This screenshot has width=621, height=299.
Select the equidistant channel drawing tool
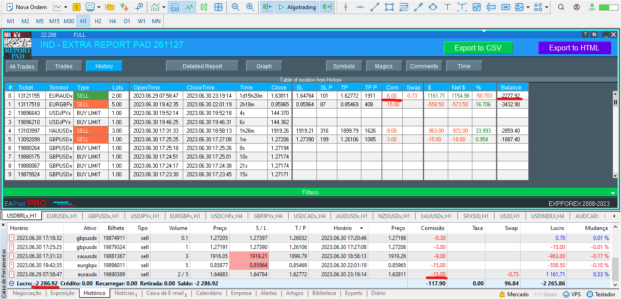[389, 7]
